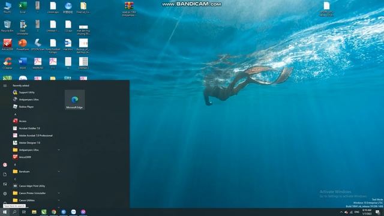The width and height of the screenshot is (384, 216).
Task: Open the PowerPoint desktop shortcut
Action: [23, 44]
